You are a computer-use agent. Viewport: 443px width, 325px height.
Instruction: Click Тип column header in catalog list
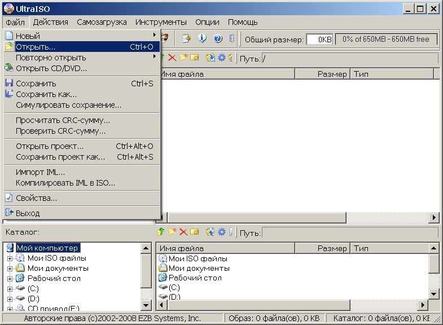[389, 248]
